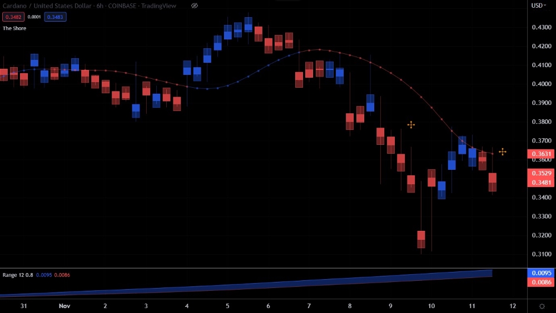Click the blue range band in lower pane
The image size is (556, 313).
pos(246,284)
